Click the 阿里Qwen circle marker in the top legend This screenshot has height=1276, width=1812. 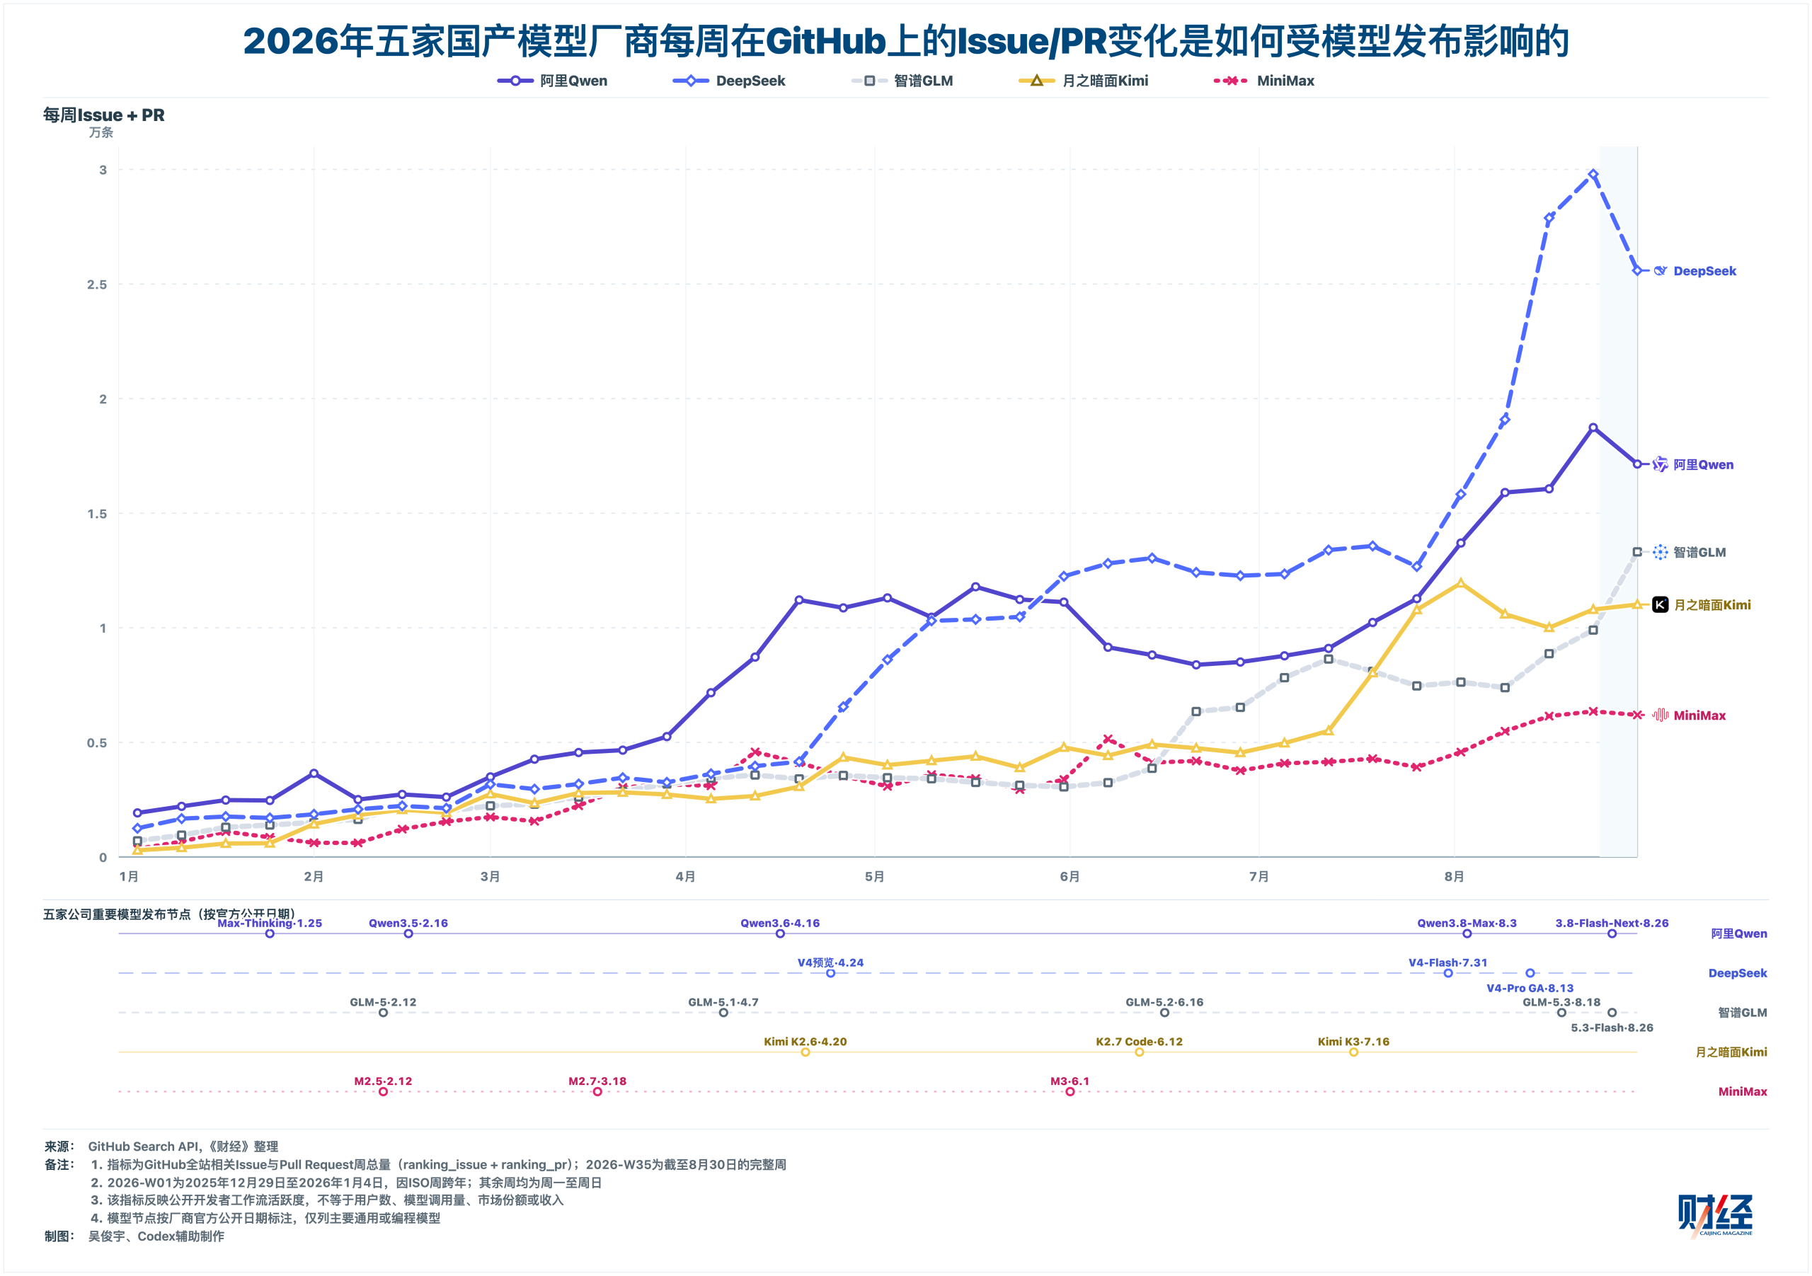(515, 81)
